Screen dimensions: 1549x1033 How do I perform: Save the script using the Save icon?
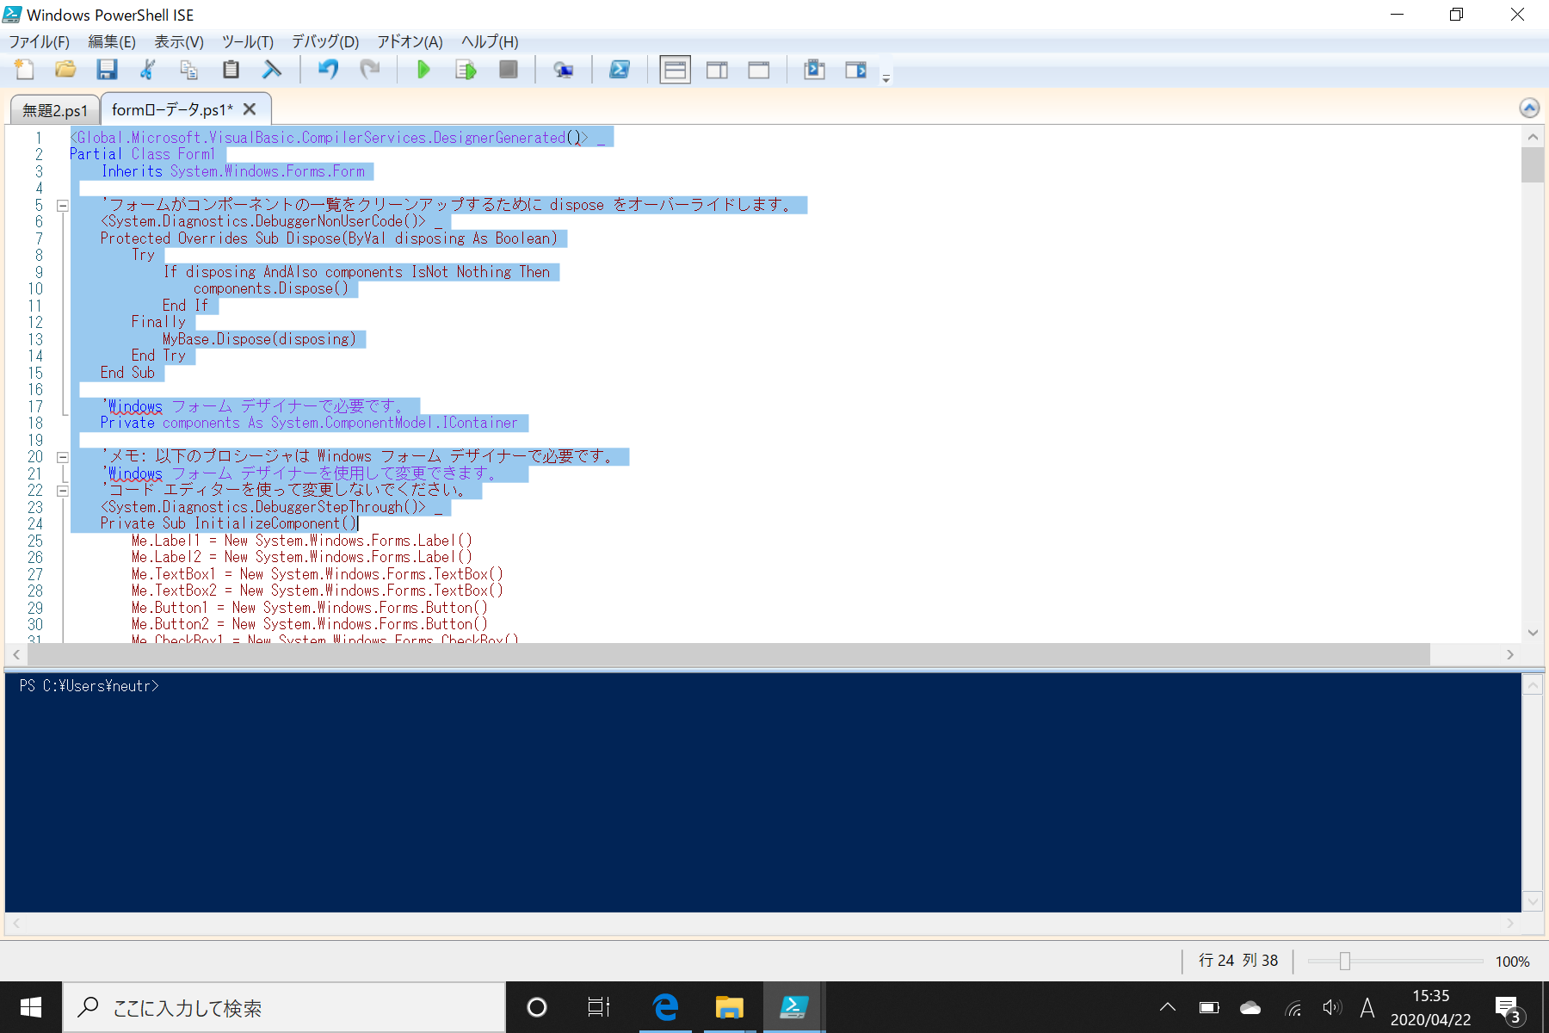(x=107, y=70)
